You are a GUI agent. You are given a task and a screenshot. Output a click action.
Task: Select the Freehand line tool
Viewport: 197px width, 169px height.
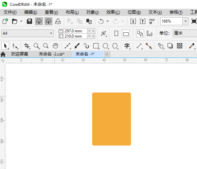[68, 46]
